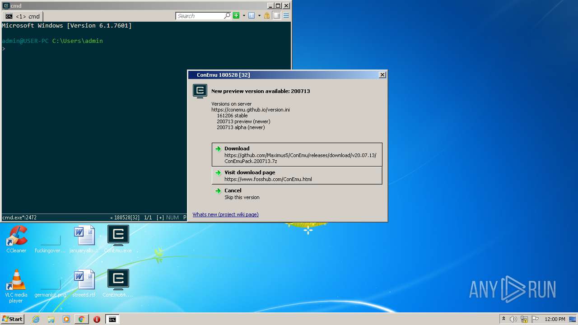Click the green new console plus icon
Image resolution: width=578 pixels, height=325 pixels.
click(x=236, y=15)
